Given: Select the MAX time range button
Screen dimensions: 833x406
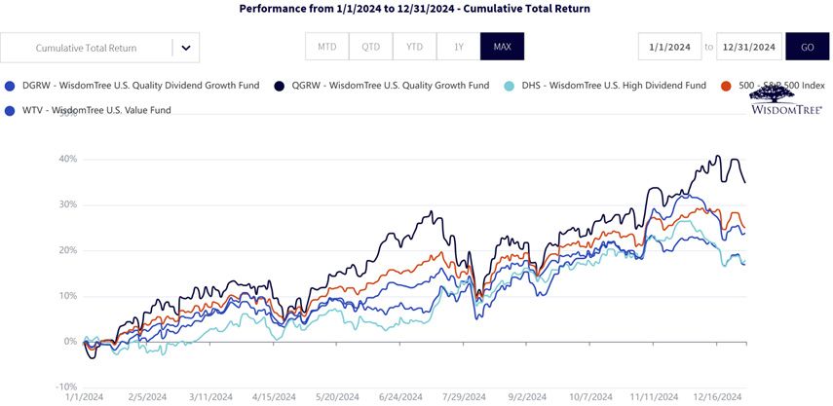Looking at the screenshot, I should pyautogui.click(x=502, y=47).
